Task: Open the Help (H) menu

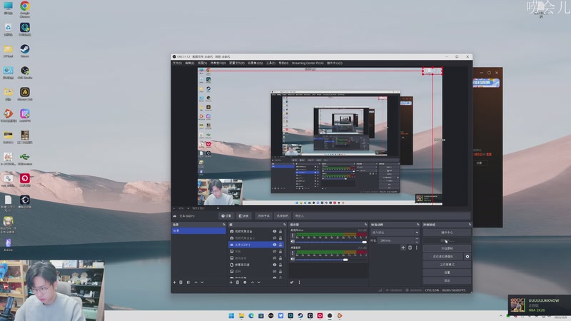Action: [x=283, y=63]
